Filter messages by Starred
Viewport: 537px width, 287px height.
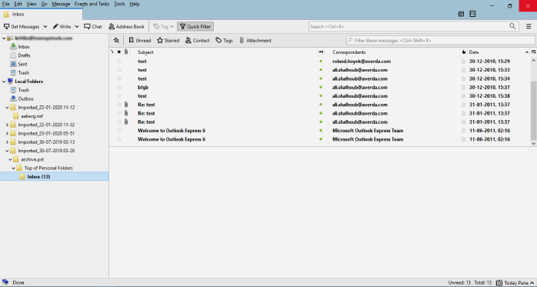click(168, 41)
